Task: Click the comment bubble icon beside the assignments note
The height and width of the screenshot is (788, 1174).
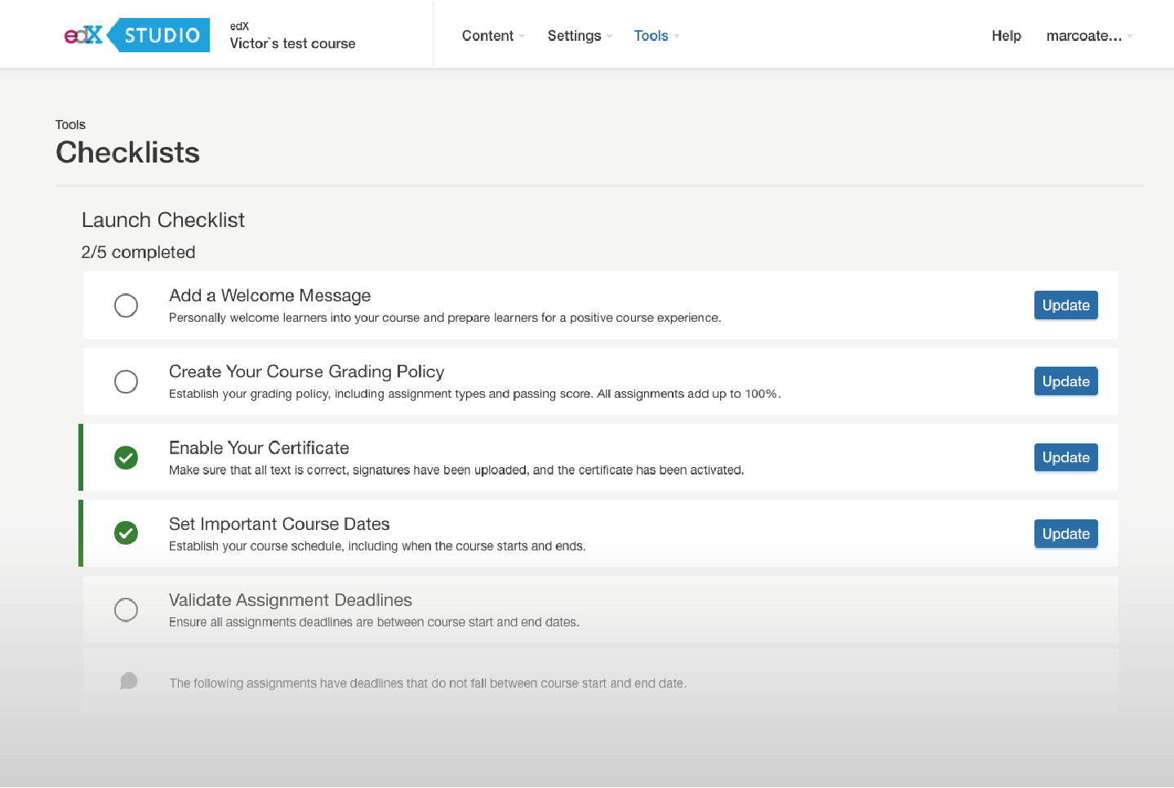Action: pyautogui.click(x=128, y=681)
